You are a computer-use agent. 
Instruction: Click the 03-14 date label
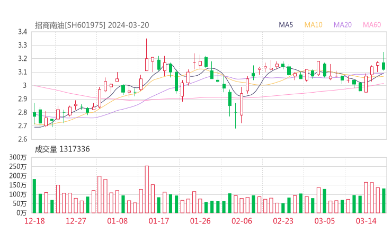tap(366, 221)
